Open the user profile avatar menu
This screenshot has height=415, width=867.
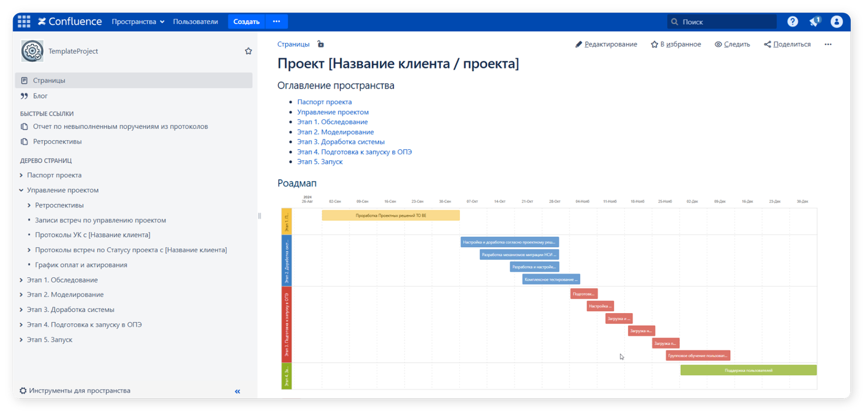836,22
